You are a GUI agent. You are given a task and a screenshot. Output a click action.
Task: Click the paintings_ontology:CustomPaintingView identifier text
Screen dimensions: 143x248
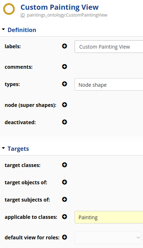[67, 15]
